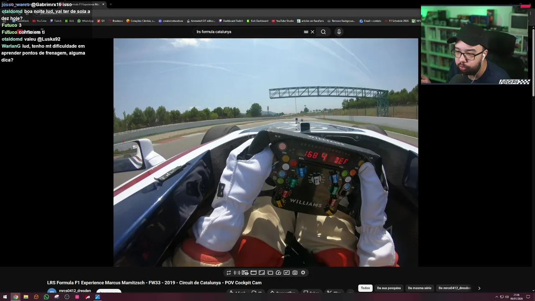Open the Dashboard Twitch bookmark
The image size is (535, 301).
click(x=231, y=21)
